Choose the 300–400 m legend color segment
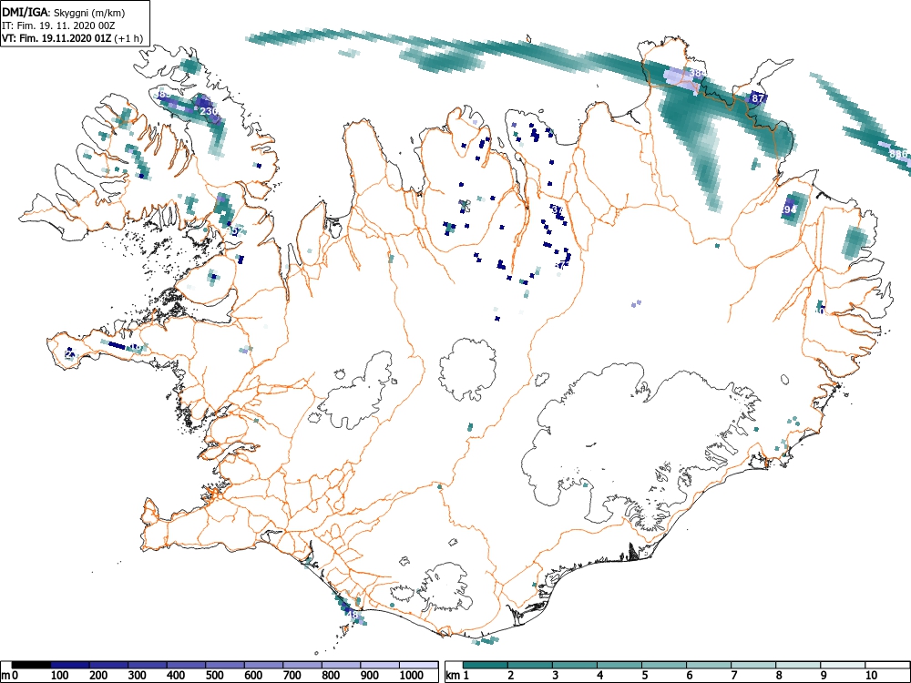Viewport: 911px width, 683px height. click(x=148, y=665)
